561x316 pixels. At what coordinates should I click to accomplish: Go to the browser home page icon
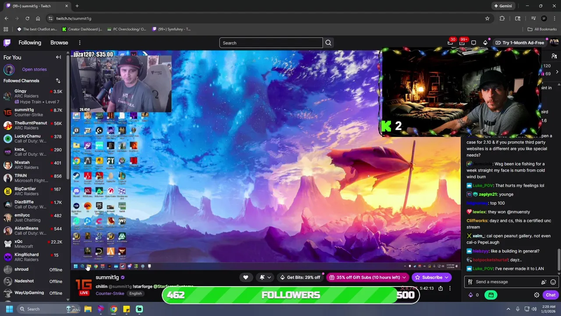pos(38,18)
